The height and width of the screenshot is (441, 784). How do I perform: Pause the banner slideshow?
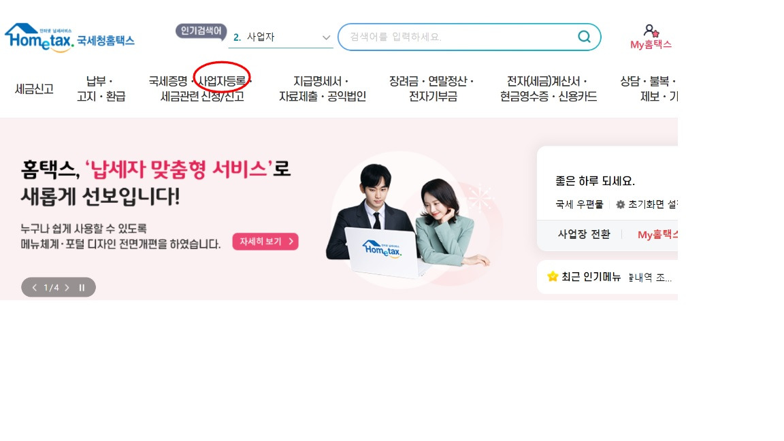pos(82,287)
